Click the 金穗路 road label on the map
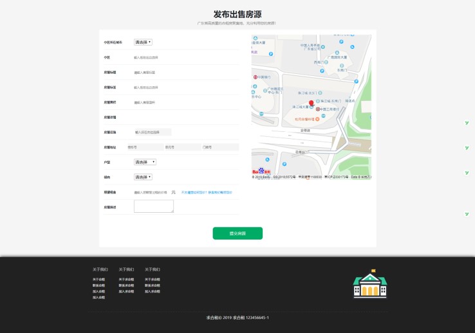This screenshot has width=475, height=333. pos(305,130)
